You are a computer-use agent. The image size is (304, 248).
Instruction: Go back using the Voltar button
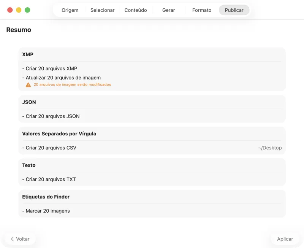pyautogui.click(x=20, y=239)
